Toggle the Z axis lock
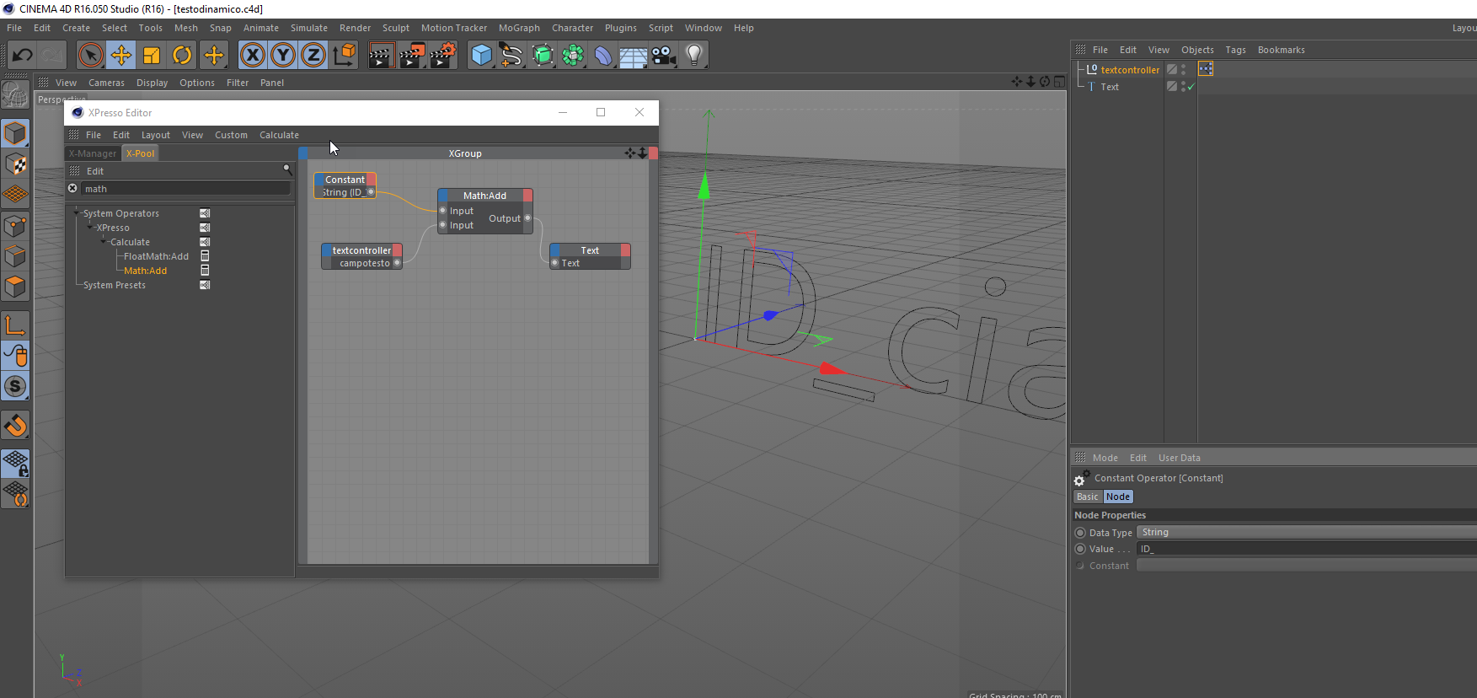This screenshot has width=1477, height=698. (x=313, y=56)
